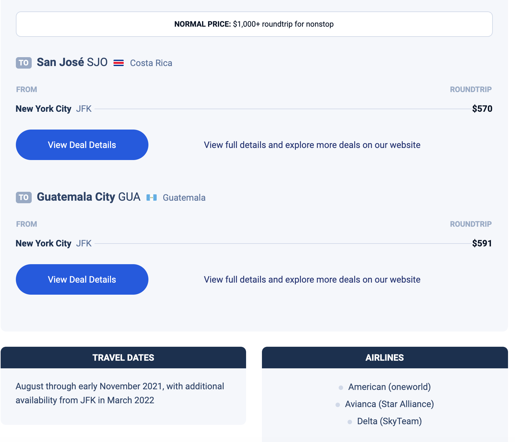Click the Costa Rica flag icon
515x442 pixels.
pos(119,63)
